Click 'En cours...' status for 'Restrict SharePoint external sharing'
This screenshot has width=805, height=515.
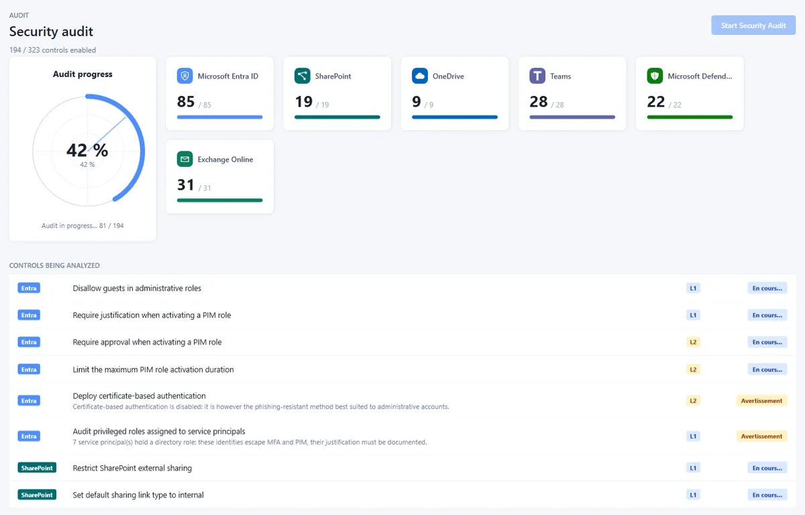(767, 468)
